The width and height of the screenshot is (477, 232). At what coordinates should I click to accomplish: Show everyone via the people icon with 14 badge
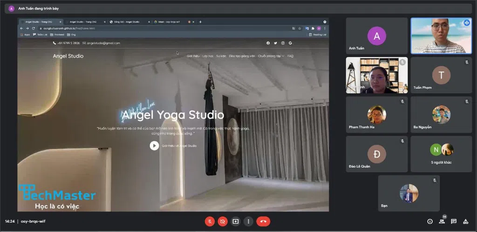pos(442,221)
